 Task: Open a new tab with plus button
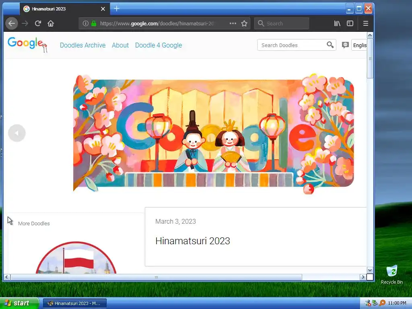[117, 9]
